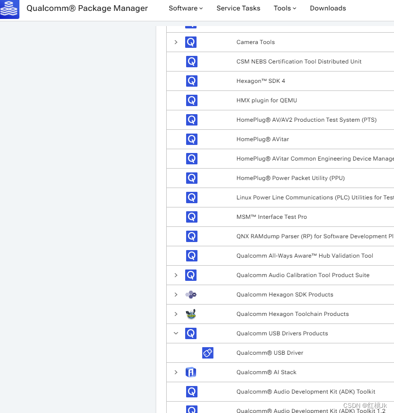The width and height of the screenshot is (394, 413).
Task: Click the QNX RAMdump Parser icon
Action: pos(192,236)
